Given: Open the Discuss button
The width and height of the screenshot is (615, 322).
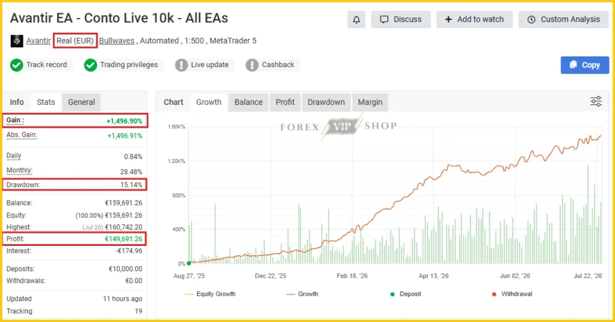Looking at the screenshot, I should click(x=401, y=20).
